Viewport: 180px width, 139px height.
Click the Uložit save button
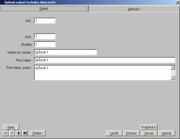114,133
